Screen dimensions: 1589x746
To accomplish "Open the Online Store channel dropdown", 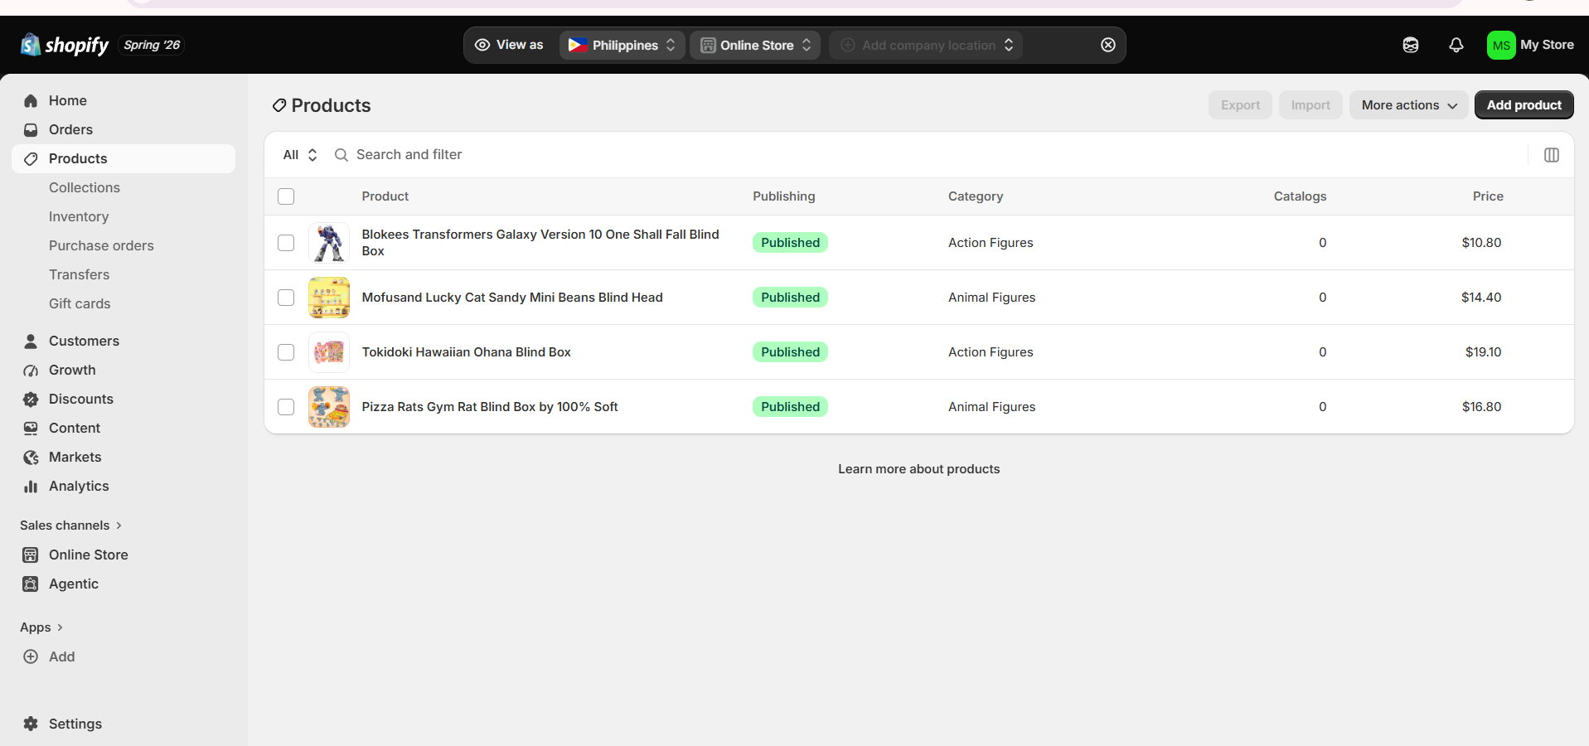I will point(755,45).
